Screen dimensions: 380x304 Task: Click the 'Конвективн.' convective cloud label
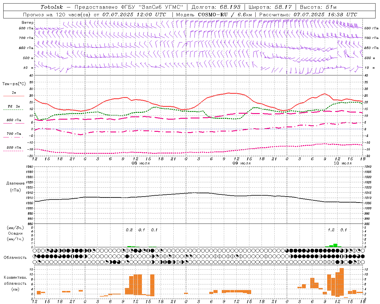pyautogui.click(x=15, y=278)
